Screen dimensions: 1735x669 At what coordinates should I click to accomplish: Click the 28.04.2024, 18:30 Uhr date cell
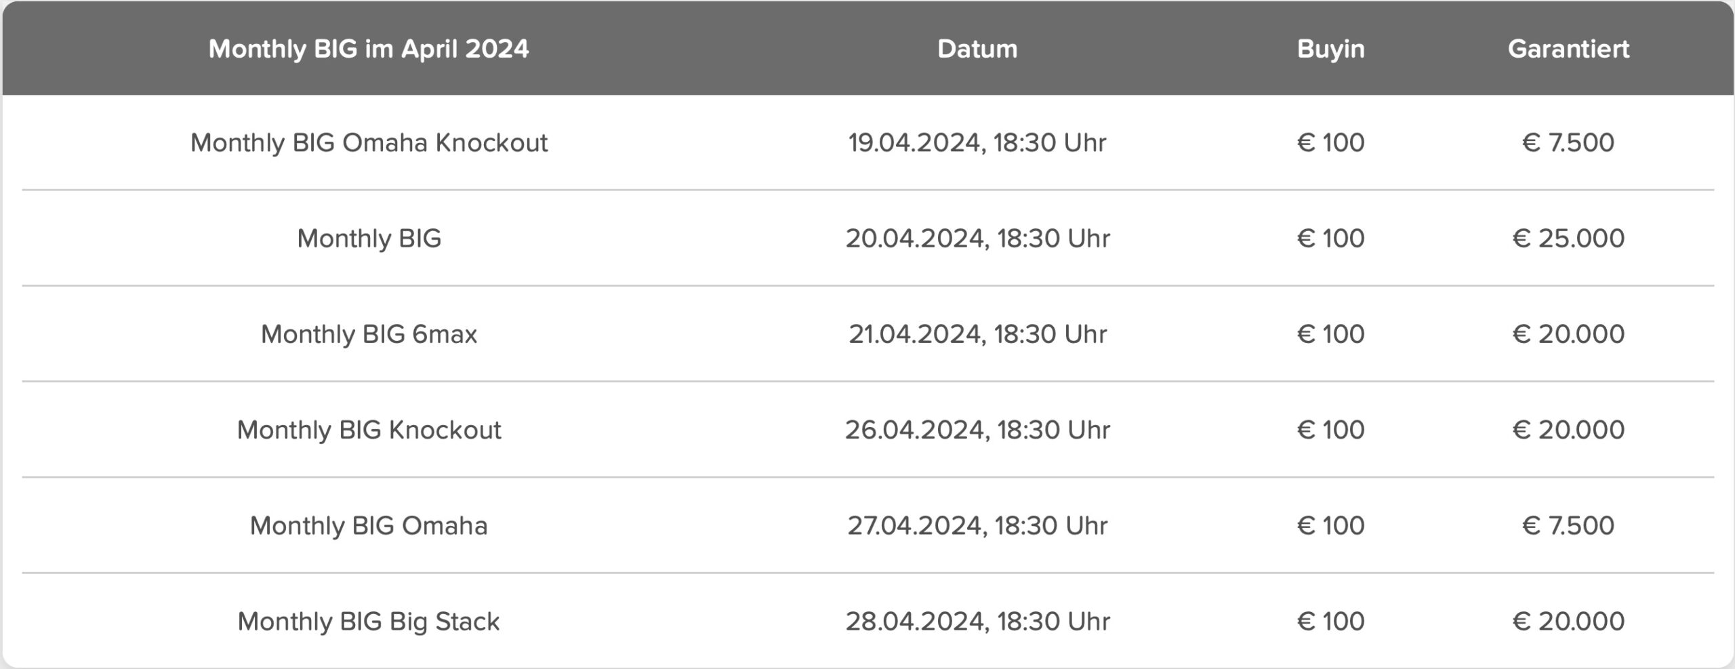click(977, 622)
